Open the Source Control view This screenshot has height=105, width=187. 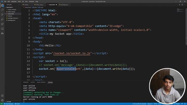(x=2, y=15)
